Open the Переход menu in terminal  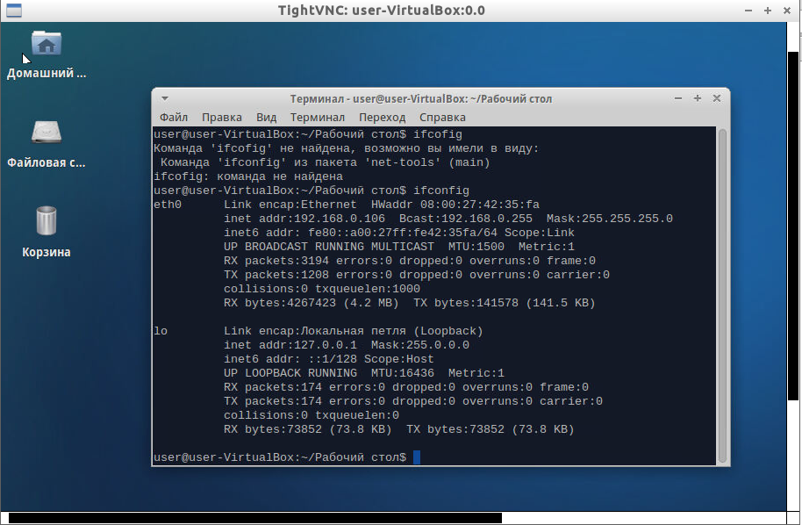coord(382,118)
